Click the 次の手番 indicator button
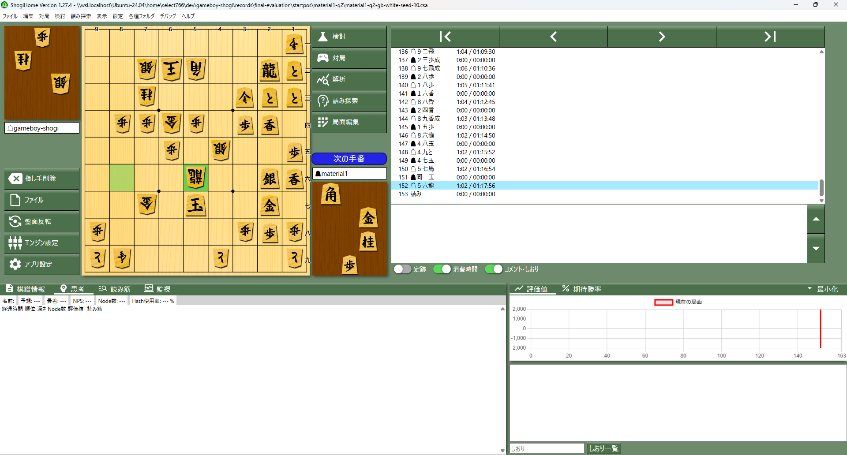Image resolution: width=847 pixels, height=455 pixels. point(349,158)
